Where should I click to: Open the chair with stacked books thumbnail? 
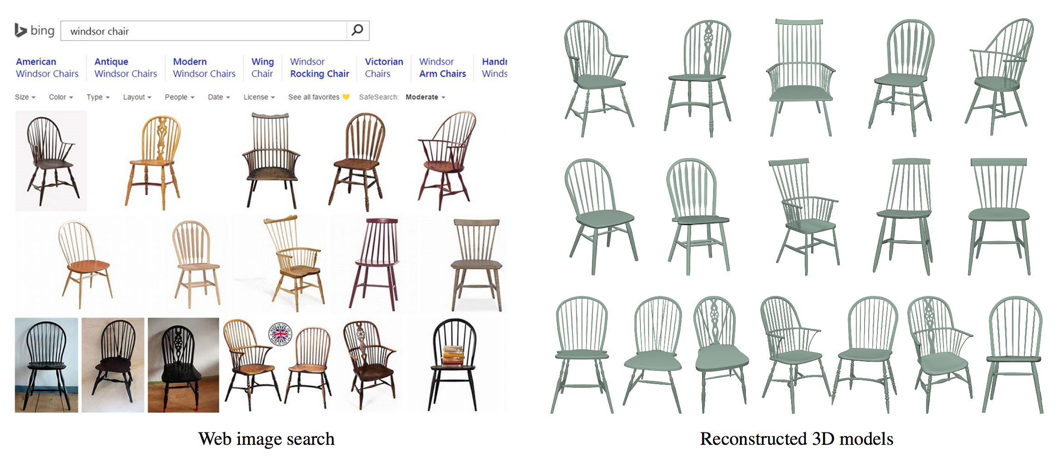click(x=454, y=364)
